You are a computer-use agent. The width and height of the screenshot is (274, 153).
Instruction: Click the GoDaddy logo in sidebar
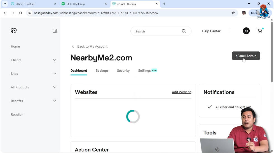14,31
